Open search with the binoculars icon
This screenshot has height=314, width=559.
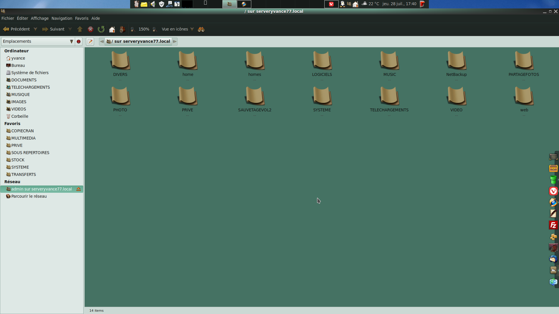(x=201, y=29)
